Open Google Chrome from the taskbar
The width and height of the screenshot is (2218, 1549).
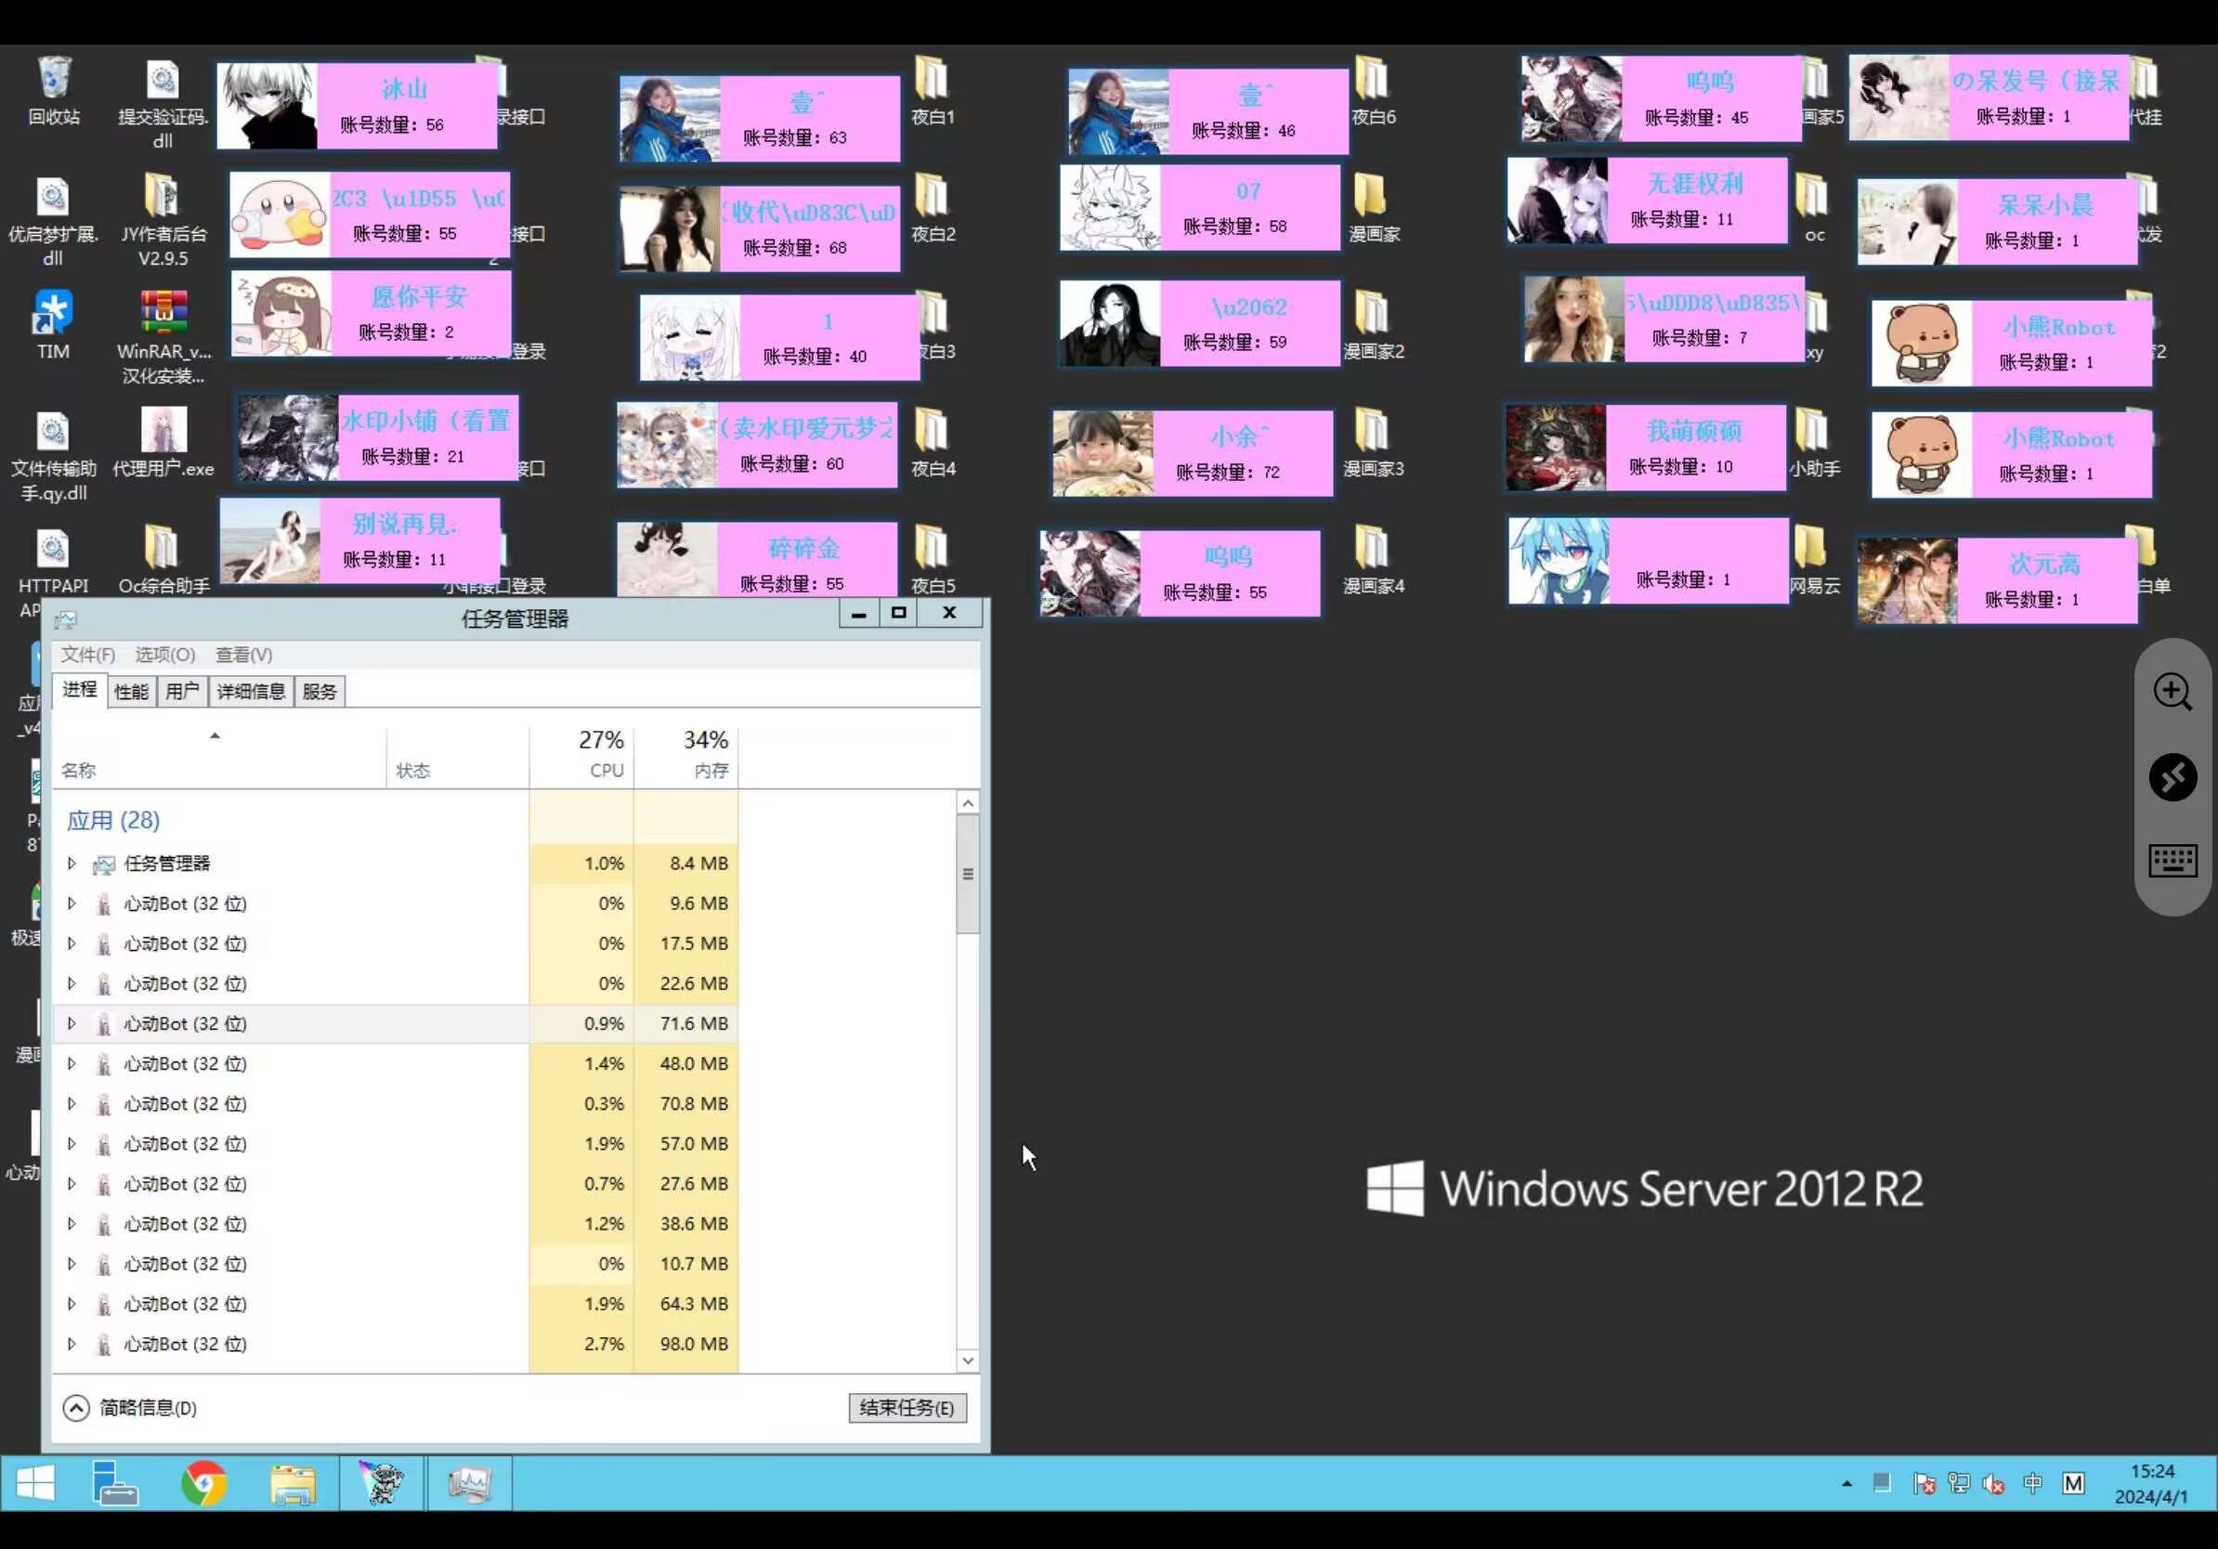pos(203,1483)
